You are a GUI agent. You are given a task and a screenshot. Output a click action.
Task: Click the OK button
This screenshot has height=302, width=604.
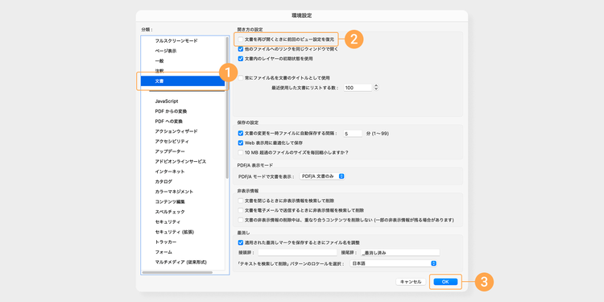[x=445, y=282]
